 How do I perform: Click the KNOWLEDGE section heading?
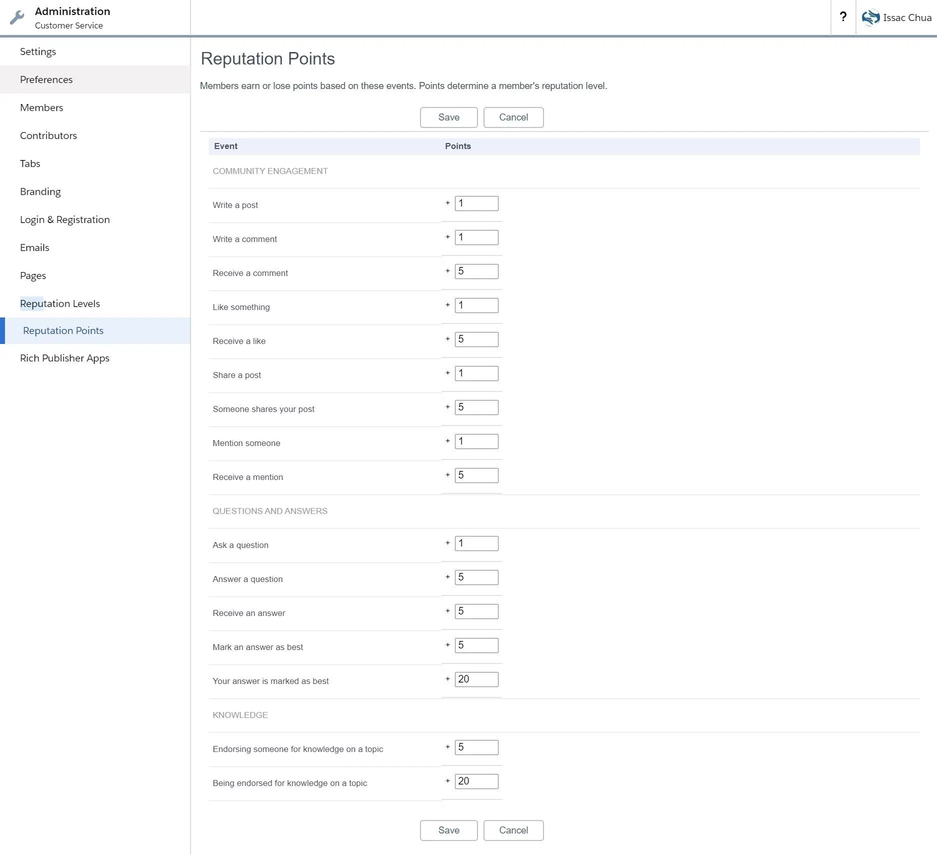tap(240, 715)
